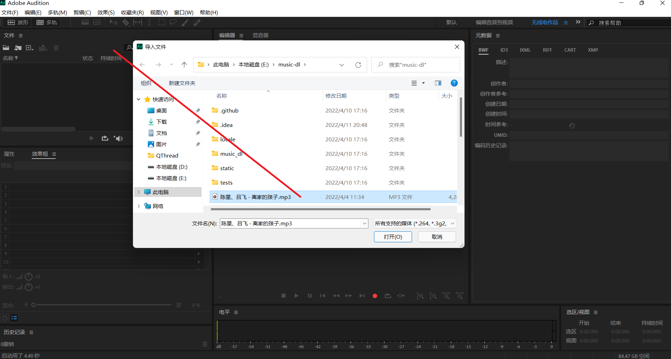Click the import file icon in Files panel
671x359 pixels.
pos(18,48)
